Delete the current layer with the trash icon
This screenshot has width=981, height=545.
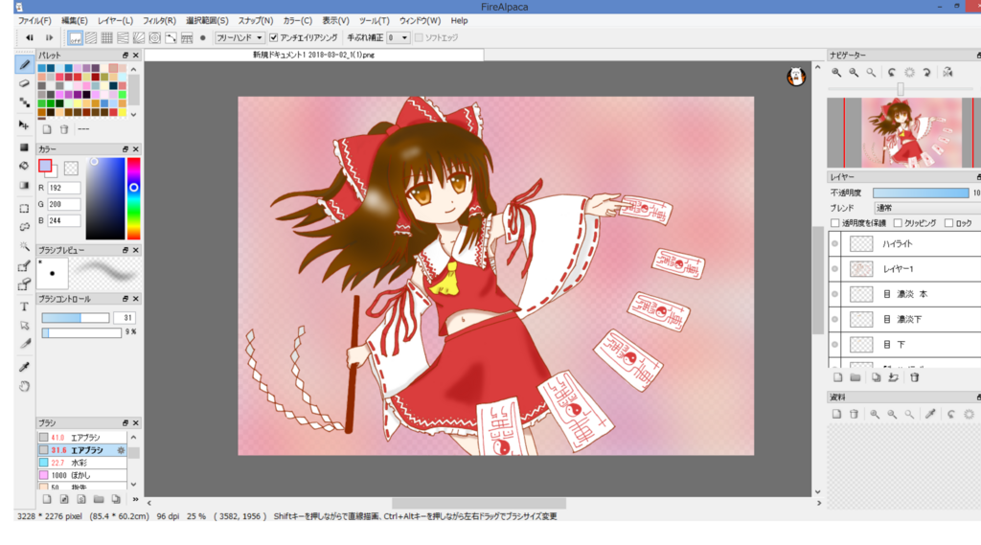[915, 377]
